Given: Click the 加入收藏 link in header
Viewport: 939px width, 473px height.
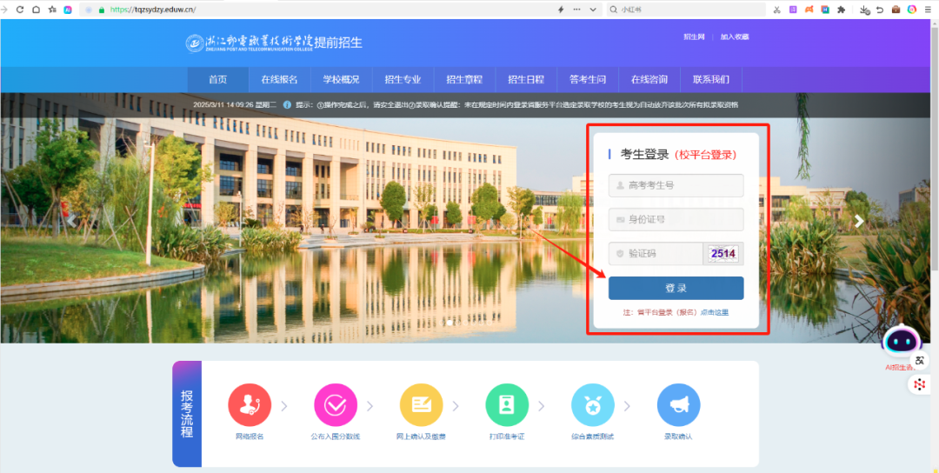Looking at the screenshot, I should [x=735, y=37].
